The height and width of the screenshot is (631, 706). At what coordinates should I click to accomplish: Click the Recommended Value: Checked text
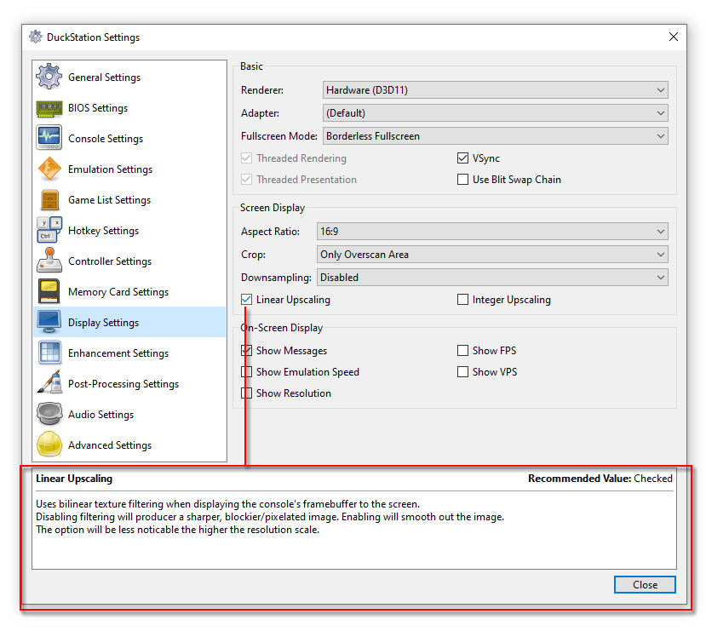[600, 479]
